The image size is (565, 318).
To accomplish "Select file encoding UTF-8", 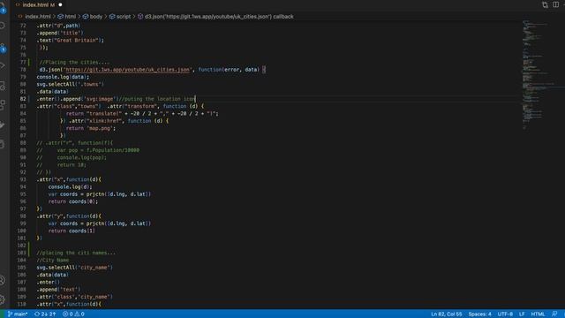I will (x=505, y=314).
